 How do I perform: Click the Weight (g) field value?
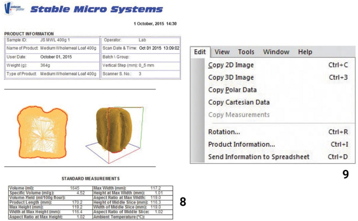pos(46,65)
